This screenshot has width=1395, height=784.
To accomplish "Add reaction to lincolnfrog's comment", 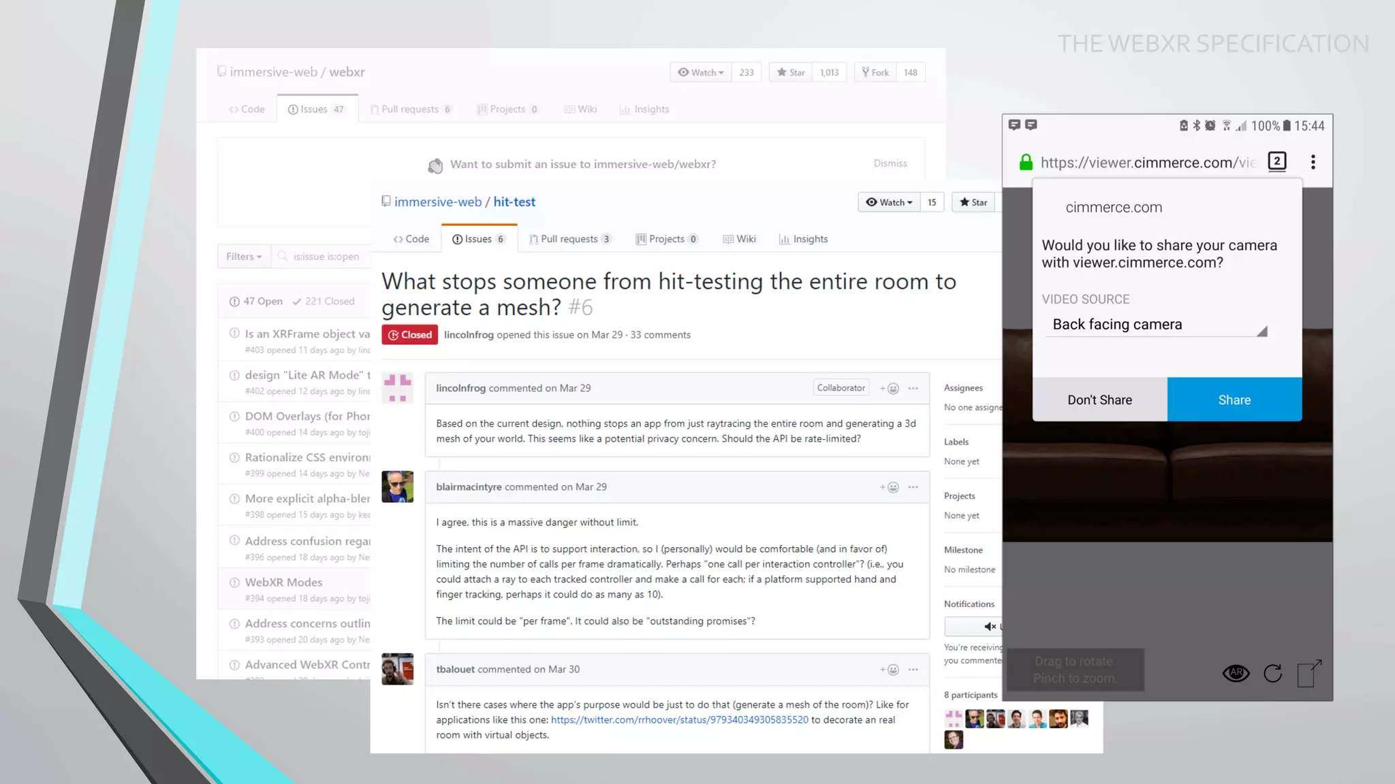I will click(x=889, y=388).
